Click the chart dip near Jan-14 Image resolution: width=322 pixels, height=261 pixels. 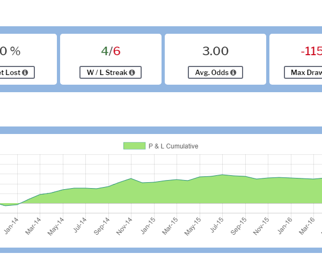(6, 205)
